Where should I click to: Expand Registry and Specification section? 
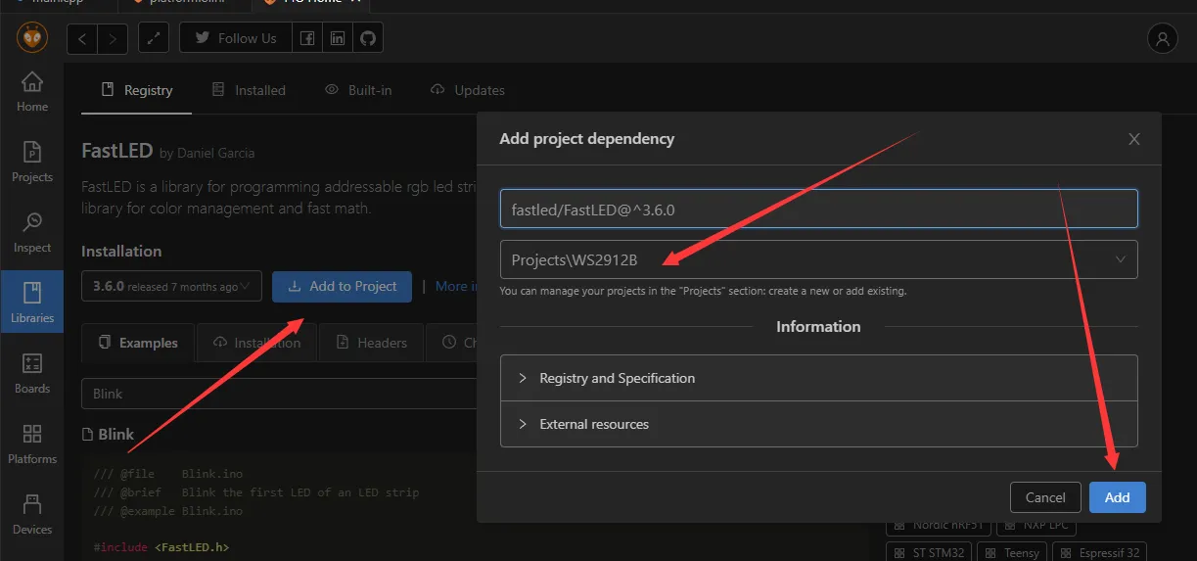pos(818,378)
